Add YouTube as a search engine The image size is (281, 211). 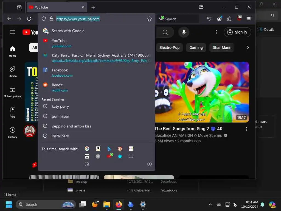tap(109, 156)
